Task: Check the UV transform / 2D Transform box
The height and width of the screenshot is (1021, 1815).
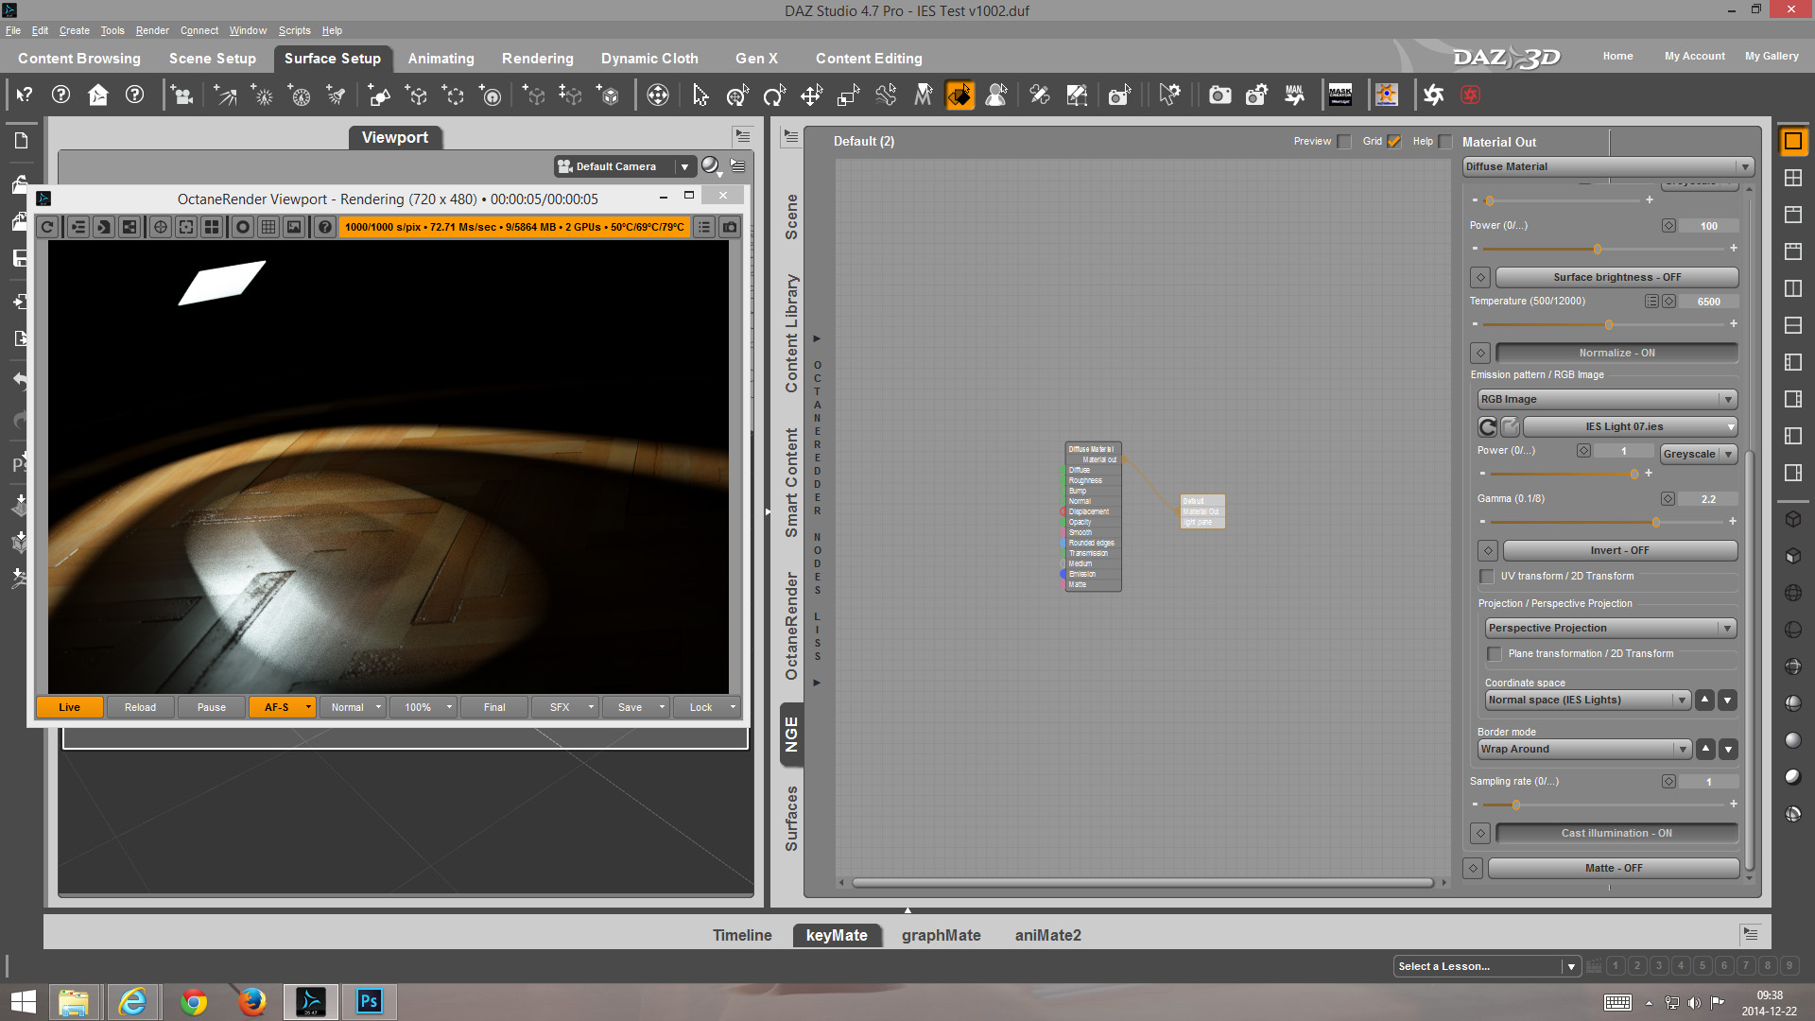Action: pyautogui.click(x=1487, y=577)
